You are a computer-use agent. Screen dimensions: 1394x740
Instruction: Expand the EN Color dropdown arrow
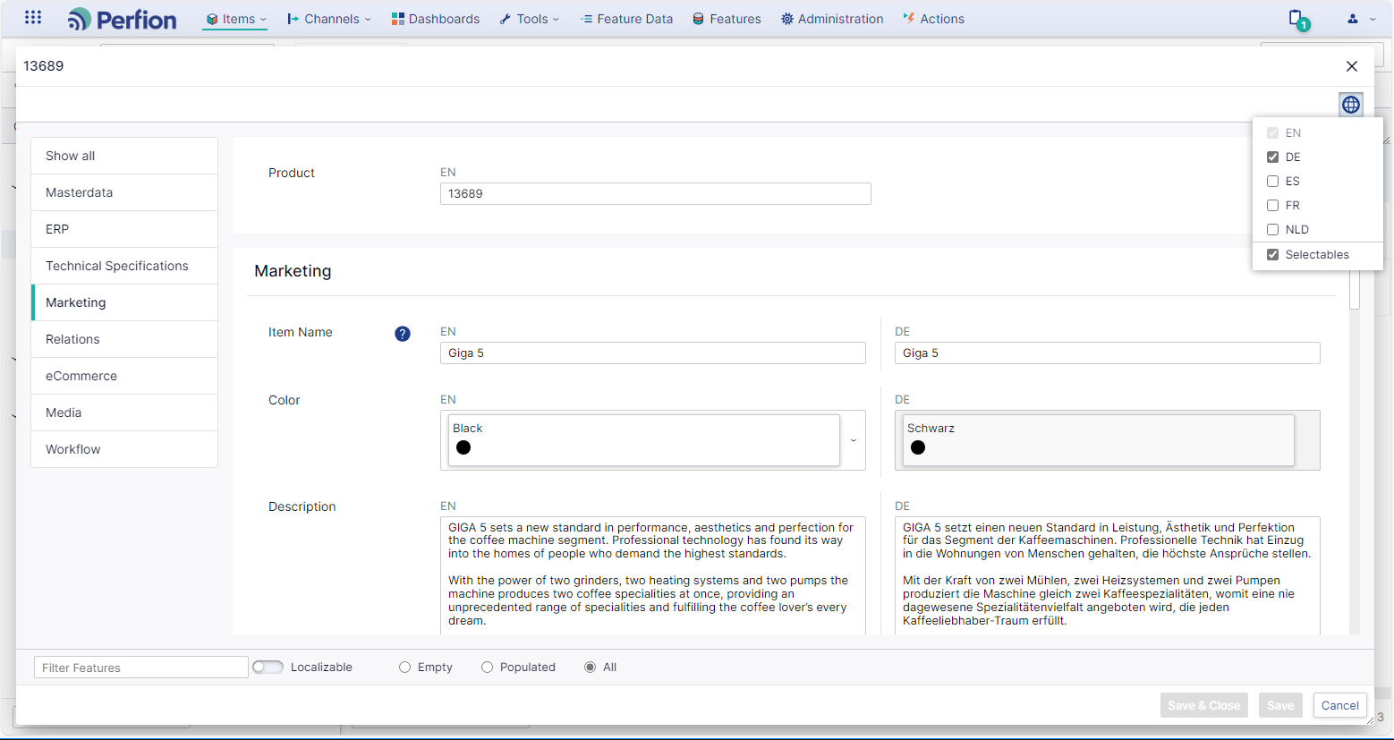[x=854, y=440]
